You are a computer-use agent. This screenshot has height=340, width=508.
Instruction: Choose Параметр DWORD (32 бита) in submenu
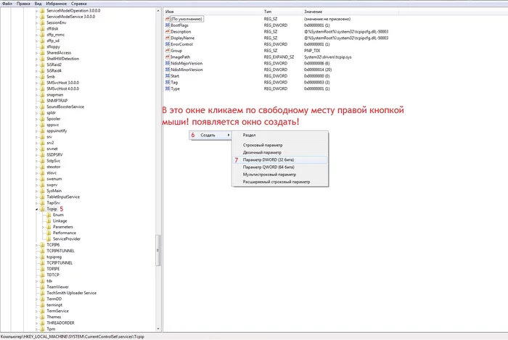tap(280, 159)
